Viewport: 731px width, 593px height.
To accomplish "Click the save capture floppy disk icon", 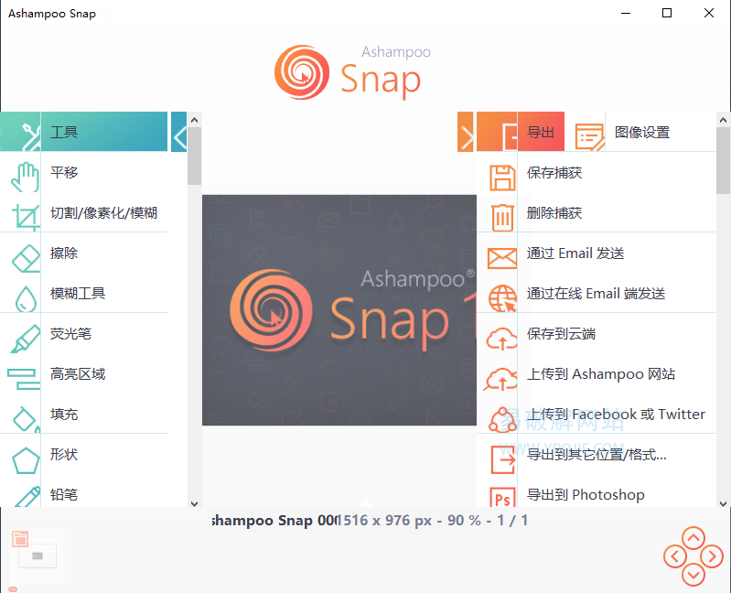I will point(502,178).
